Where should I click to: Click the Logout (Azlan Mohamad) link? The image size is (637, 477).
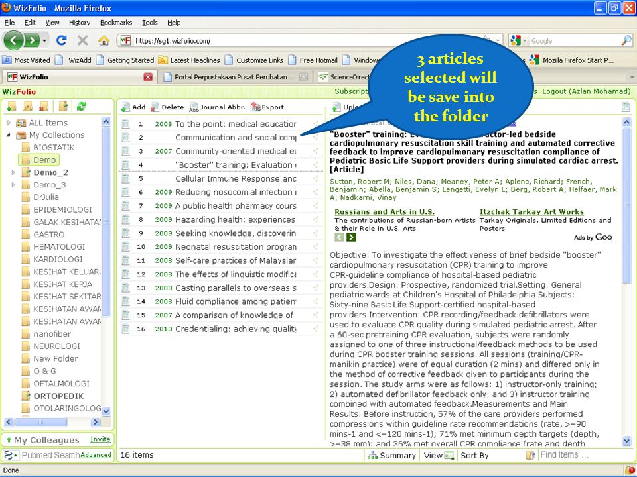point(586,91)
